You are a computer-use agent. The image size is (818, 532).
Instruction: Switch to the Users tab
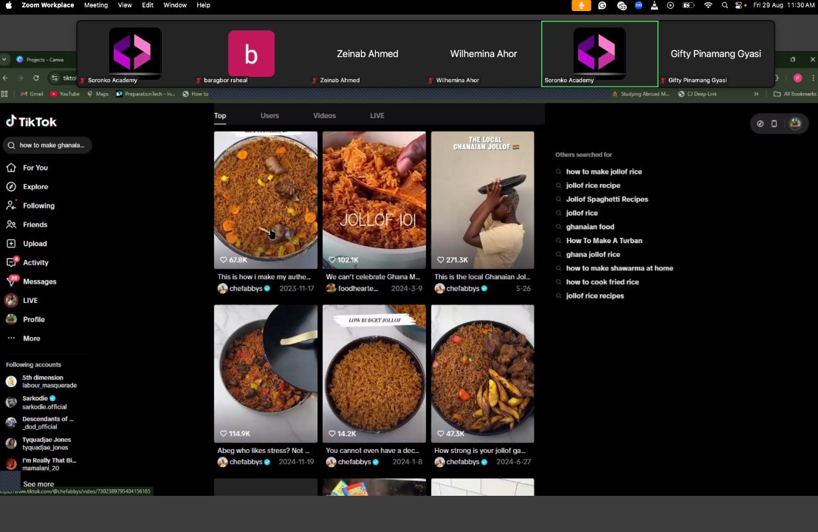[269, 115]
